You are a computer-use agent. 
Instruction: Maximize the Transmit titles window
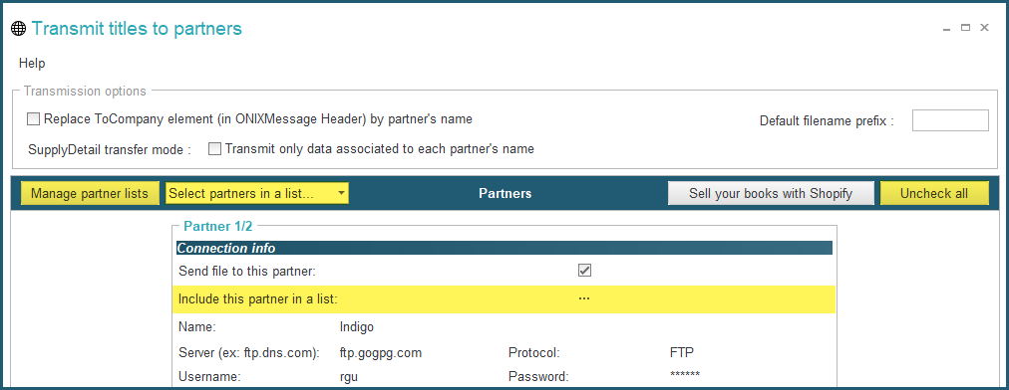click(965, 28)
